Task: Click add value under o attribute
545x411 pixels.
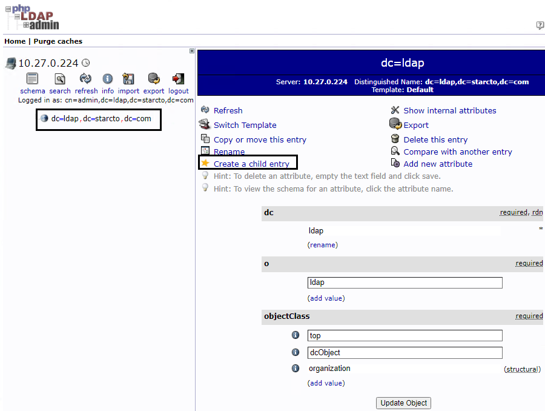Action: click(x=326, y=298)
